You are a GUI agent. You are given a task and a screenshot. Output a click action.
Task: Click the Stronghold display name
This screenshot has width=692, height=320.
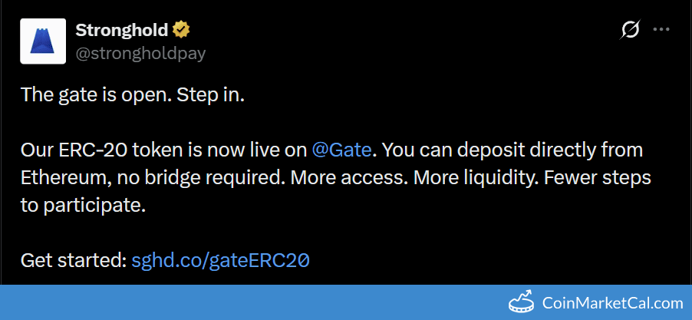point(121,31)
